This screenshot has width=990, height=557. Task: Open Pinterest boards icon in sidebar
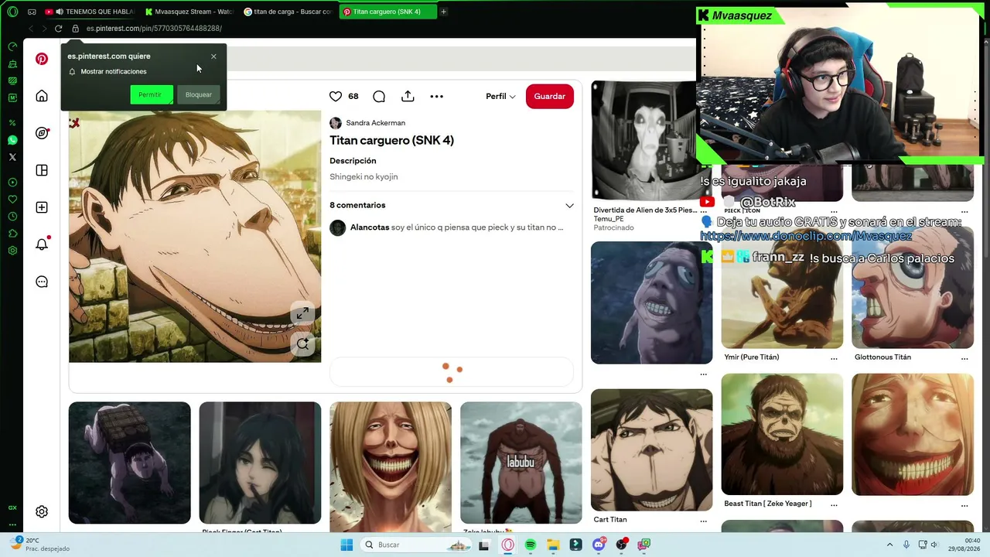42,170
